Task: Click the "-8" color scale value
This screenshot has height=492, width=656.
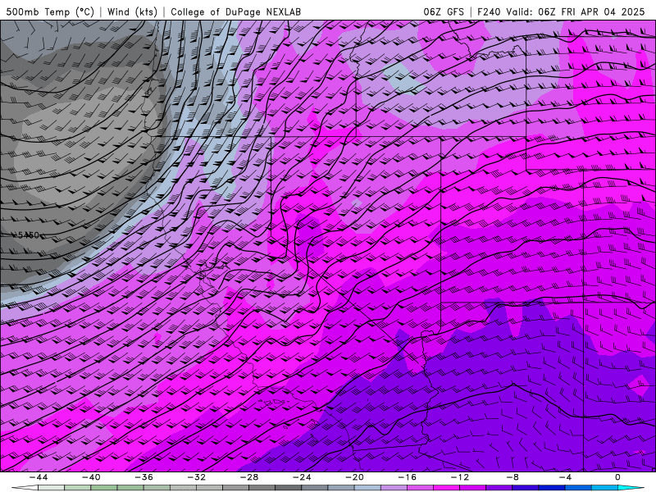Action: (512, 477)
